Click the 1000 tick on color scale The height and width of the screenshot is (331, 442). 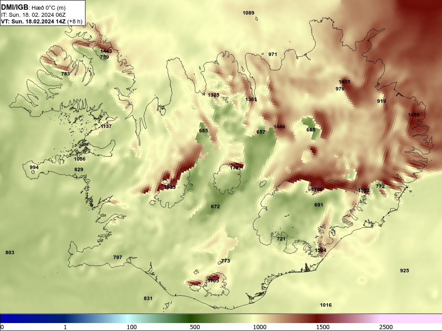click(259, 327)
